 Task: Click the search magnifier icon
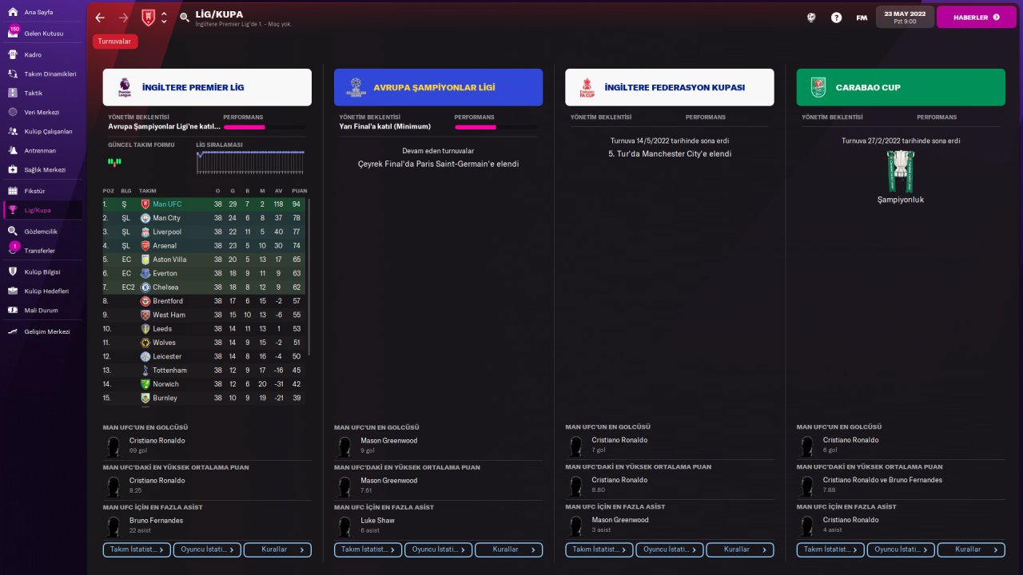(185, 18)
